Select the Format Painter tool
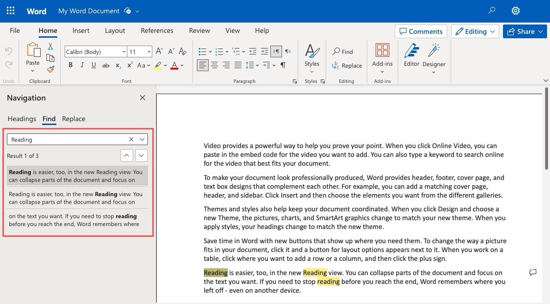The width and height of the screenshot is (550, 304). point(50,69)
